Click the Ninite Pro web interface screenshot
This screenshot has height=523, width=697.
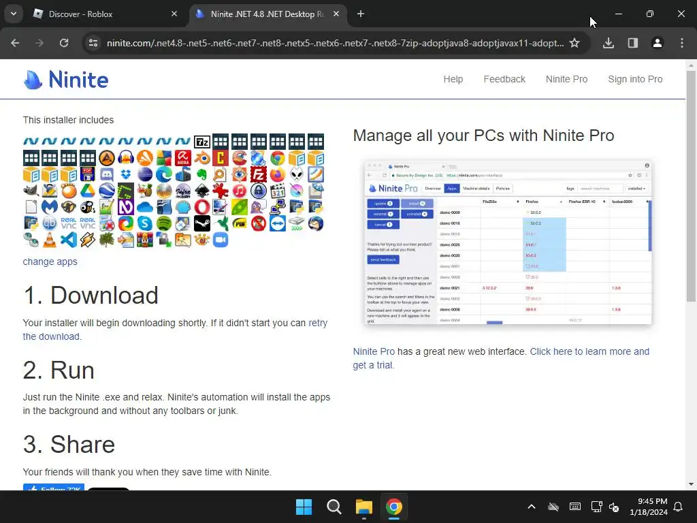click(x=508, y=242)
